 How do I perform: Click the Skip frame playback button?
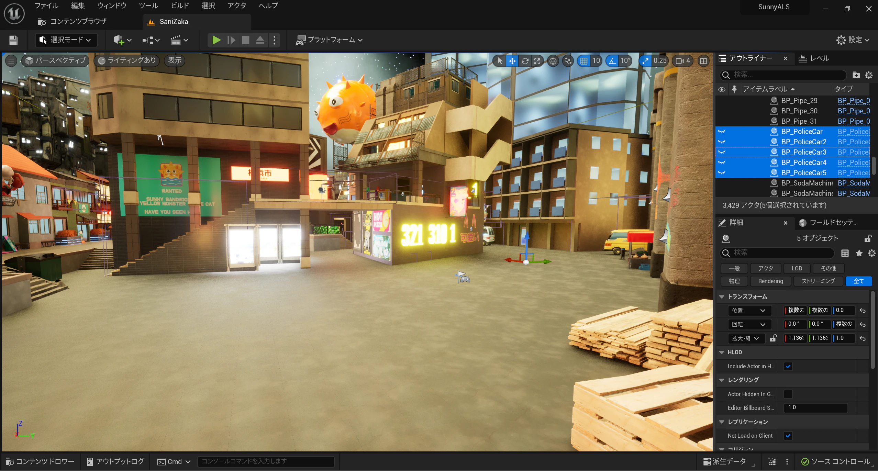(x=231, y=40)
